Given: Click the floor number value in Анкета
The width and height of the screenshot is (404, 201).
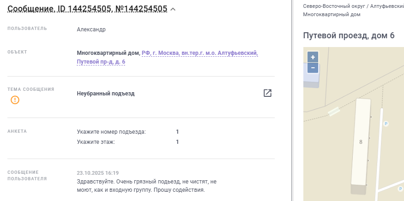Looking at the screenshot, I should click(177, 142).
